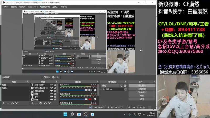
Task: Open the Windows Start menu
Action: (x=65, y=114)
